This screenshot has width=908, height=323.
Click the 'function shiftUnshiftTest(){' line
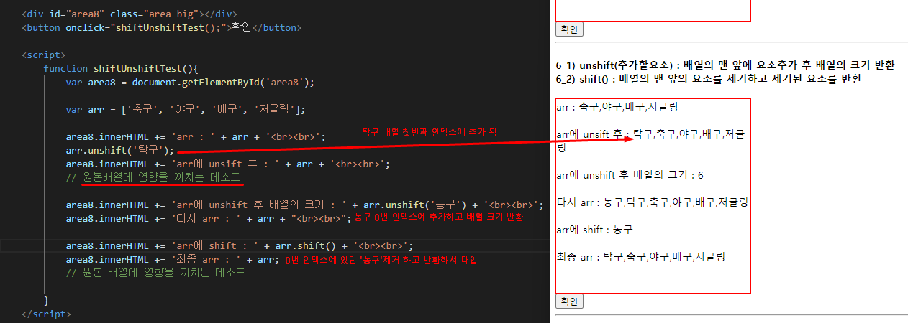point(120,68)
